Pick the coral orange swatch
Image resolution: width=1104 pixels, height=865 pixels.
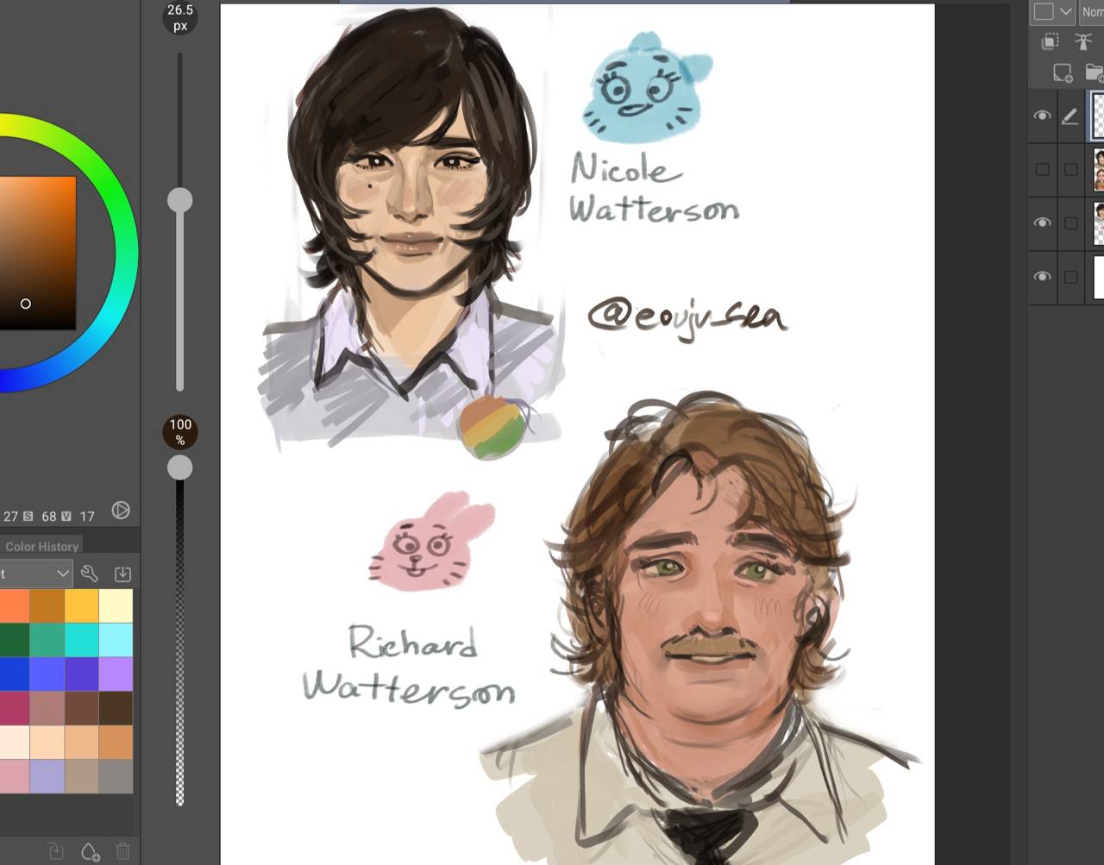point(15,605)
